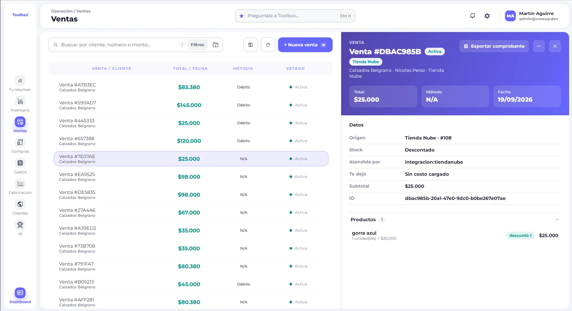Open the Tu resumen home icon

(20, 81)
